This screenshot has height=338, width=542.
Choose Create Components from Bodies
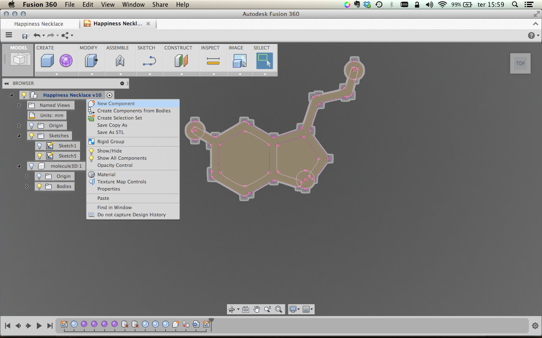[133, 111]
